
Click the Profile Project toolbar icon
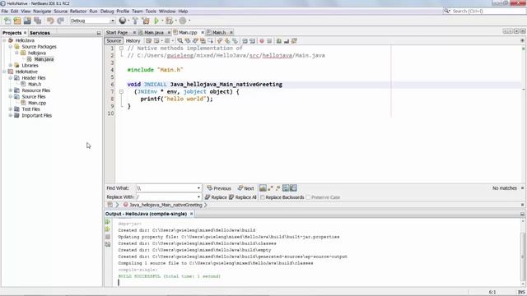pos(183,21)
